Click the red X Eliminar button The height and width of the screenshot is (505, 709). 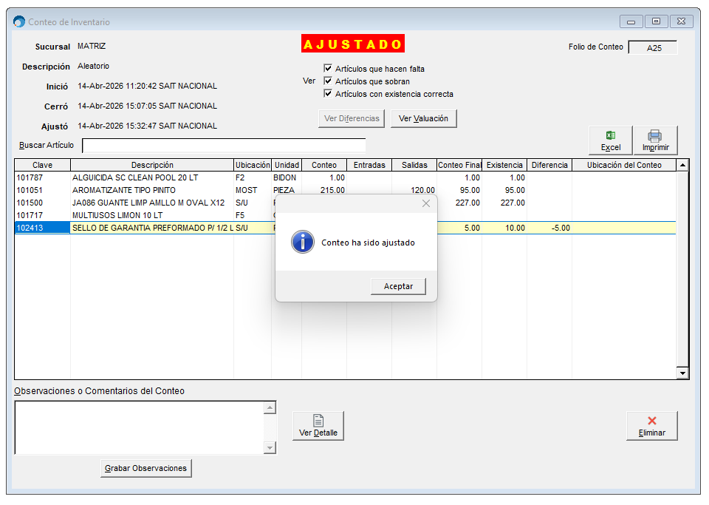point(651,425)
